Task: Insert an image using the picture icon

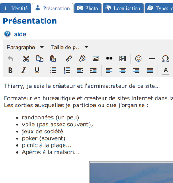Action: [96, 59]
